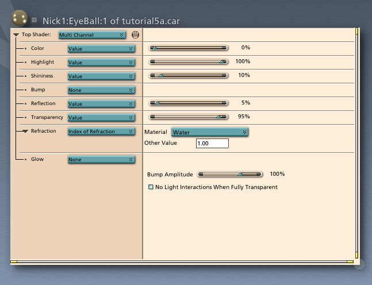
Task: Open the Shininess channel Value dropdown
Action: pos(101,76)
